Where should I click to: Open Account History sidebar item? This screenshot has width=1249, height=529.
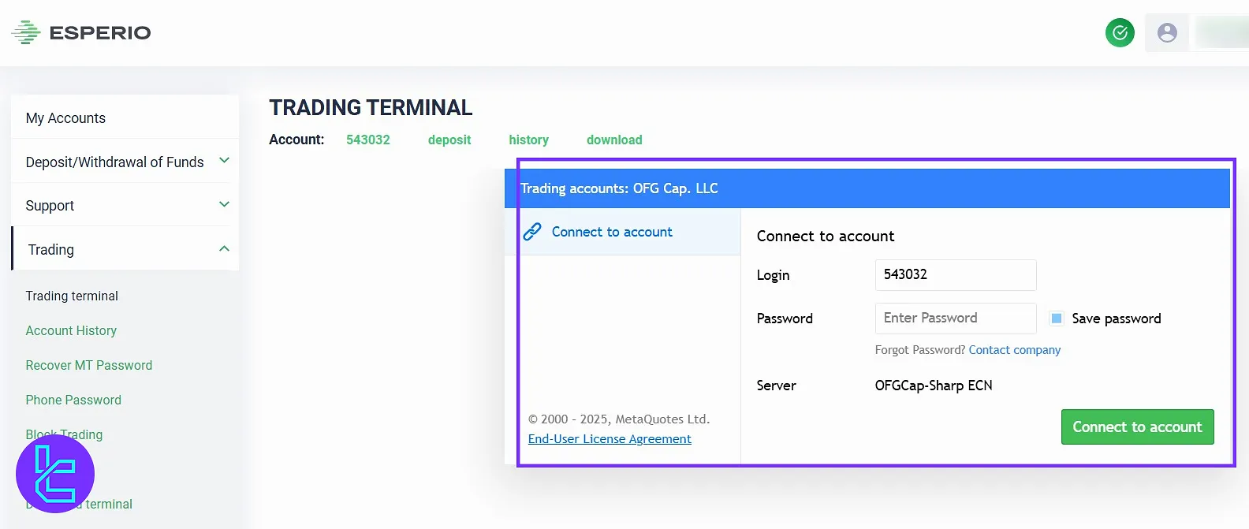coord(71,330)
